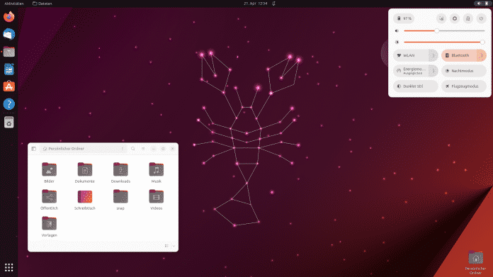Open the Firefox icon in the dock
The height and width of the screenshot is (277, 493).
(x=8, y=17)
